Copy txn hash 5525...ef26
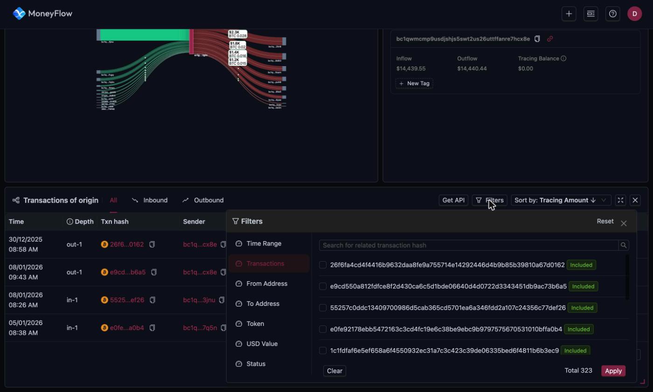The image size is (653, 392). tap(153, 300)
